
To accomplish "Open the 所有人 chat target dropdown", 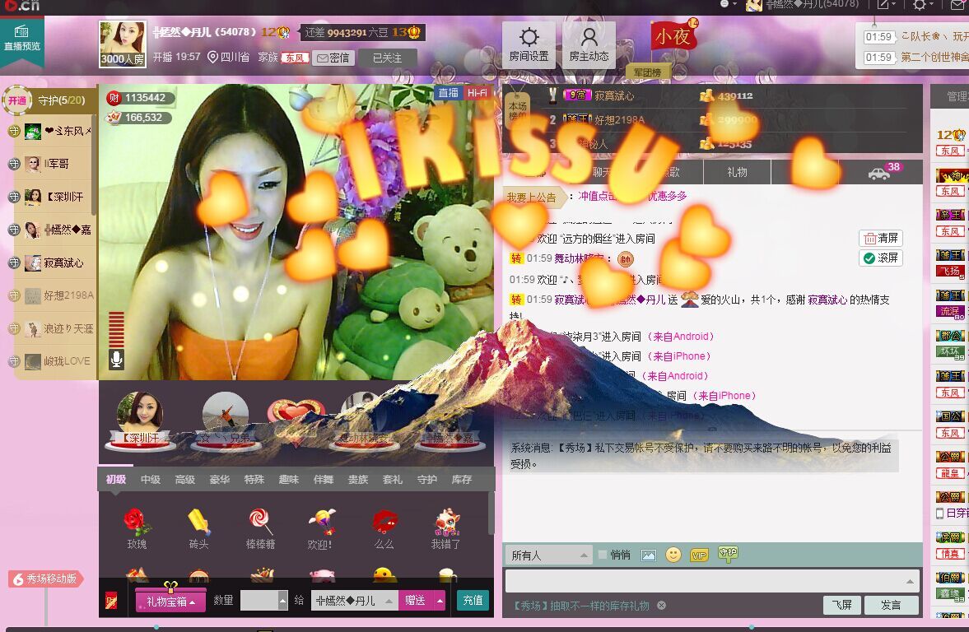I will [549, 555].
